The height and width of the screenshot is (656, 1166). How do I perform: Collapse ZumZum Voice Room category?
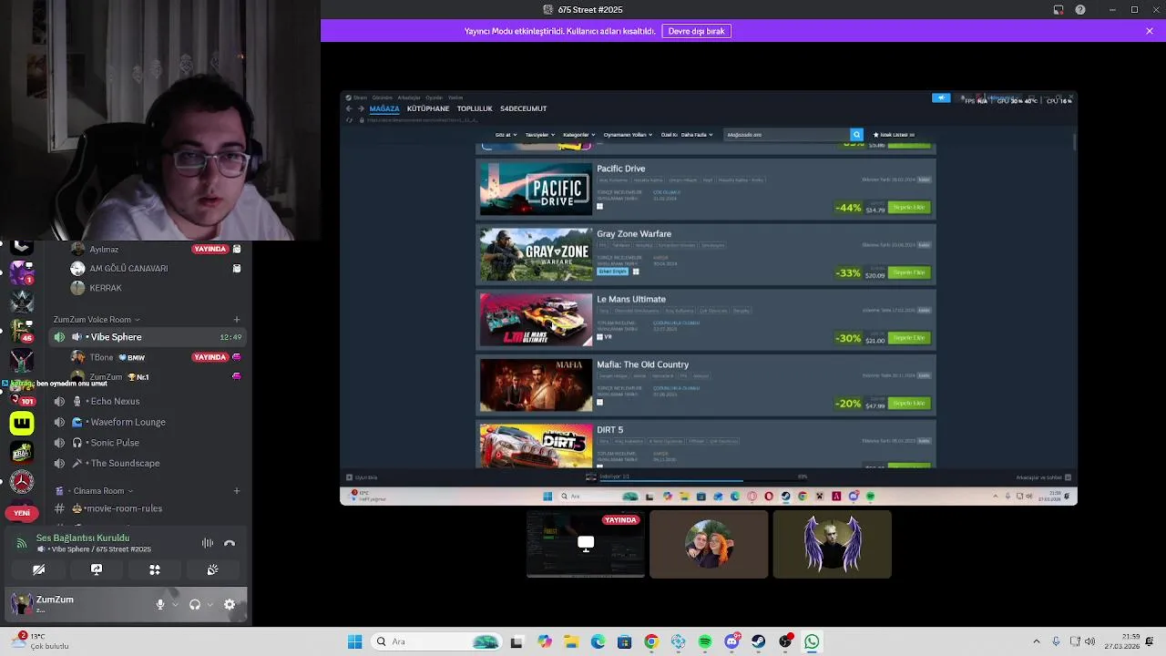97,320
